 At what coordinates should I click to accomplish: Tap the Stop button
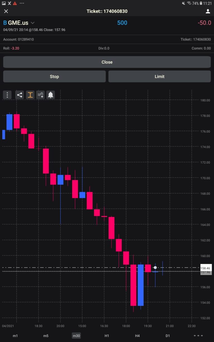click(54, 77)
